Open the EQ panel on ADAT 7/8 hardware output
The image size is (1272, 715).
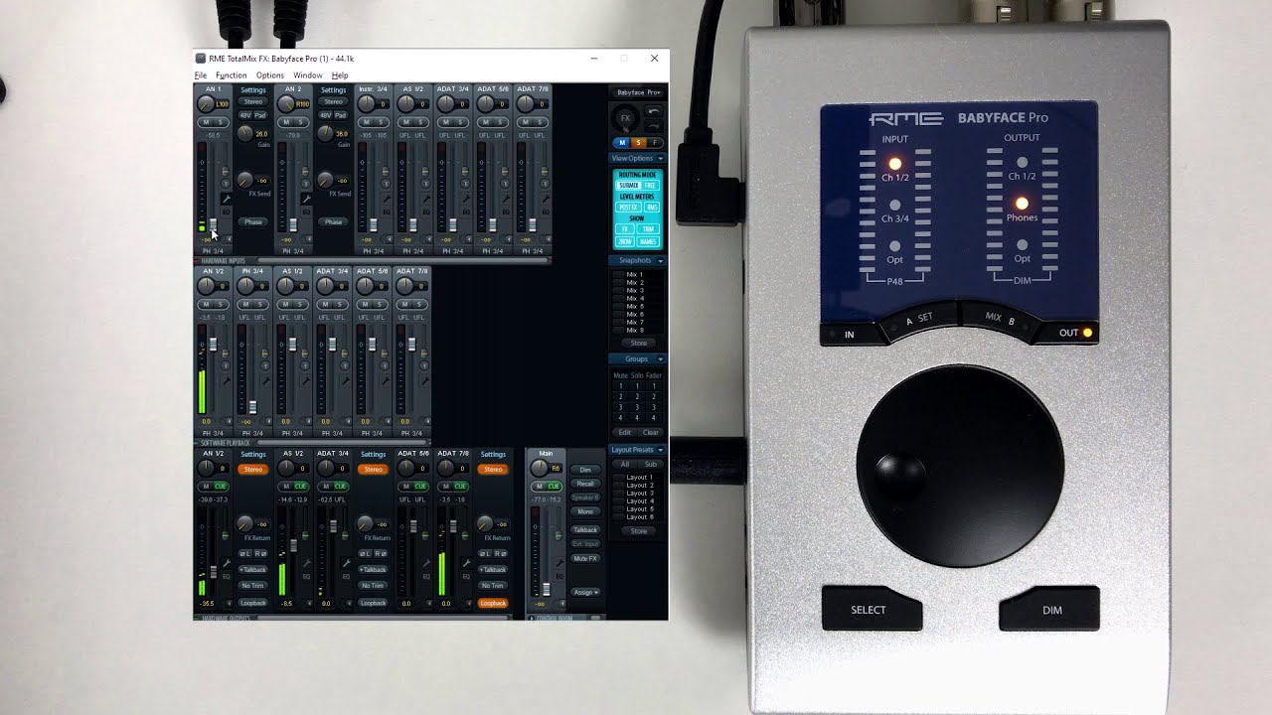pos(466,576)
